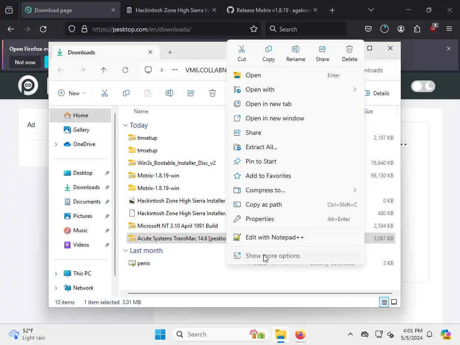The width and height of the screenshot is (460, 345).
Task: Click Delete in the context menu
Action: 349,53
